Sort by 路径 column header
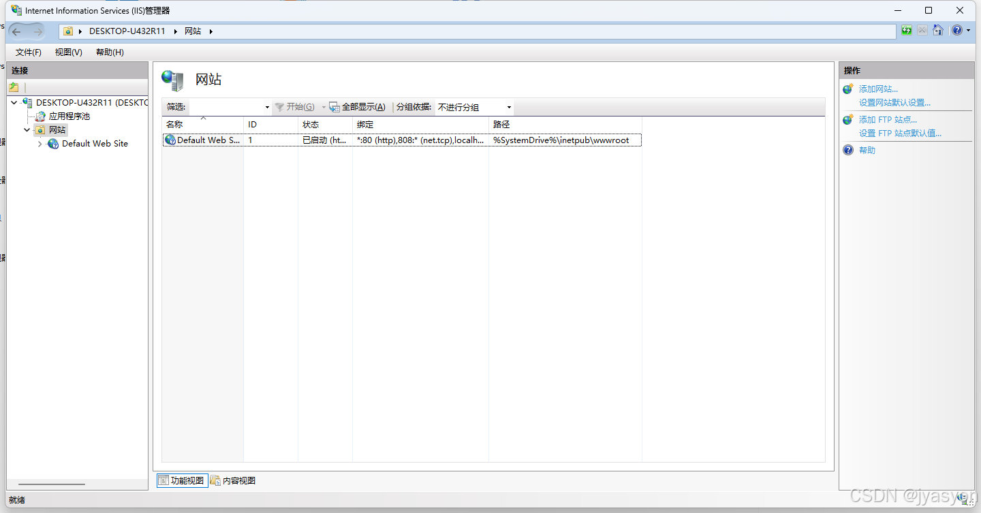The width and height of the screenshot is (981, 513). pyautogui.click(x=565, y=125)
